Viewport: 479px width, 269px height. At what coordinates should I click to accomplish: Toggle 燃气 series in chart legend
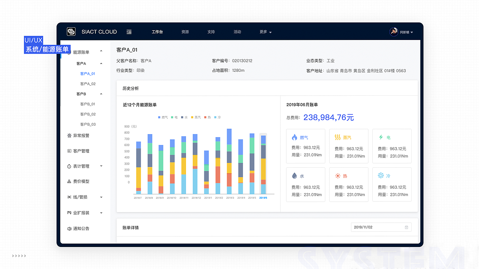163,117
